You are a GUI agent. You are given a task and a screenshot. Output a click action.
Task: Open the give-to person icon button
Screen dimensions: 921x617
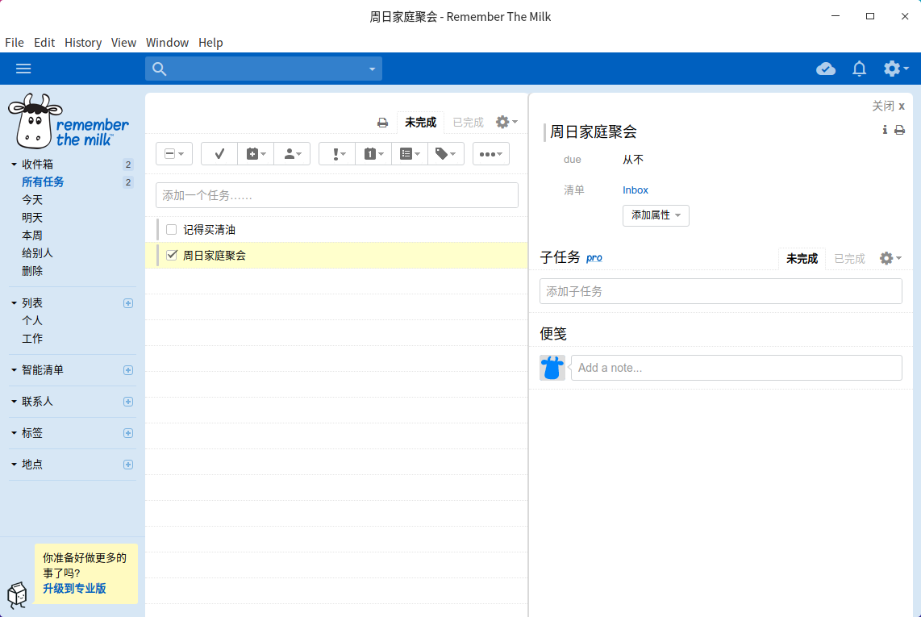tap(292, 154)
